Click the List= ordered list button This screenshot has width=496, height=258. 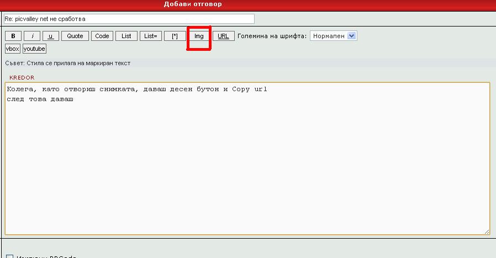tap(150, 36)
